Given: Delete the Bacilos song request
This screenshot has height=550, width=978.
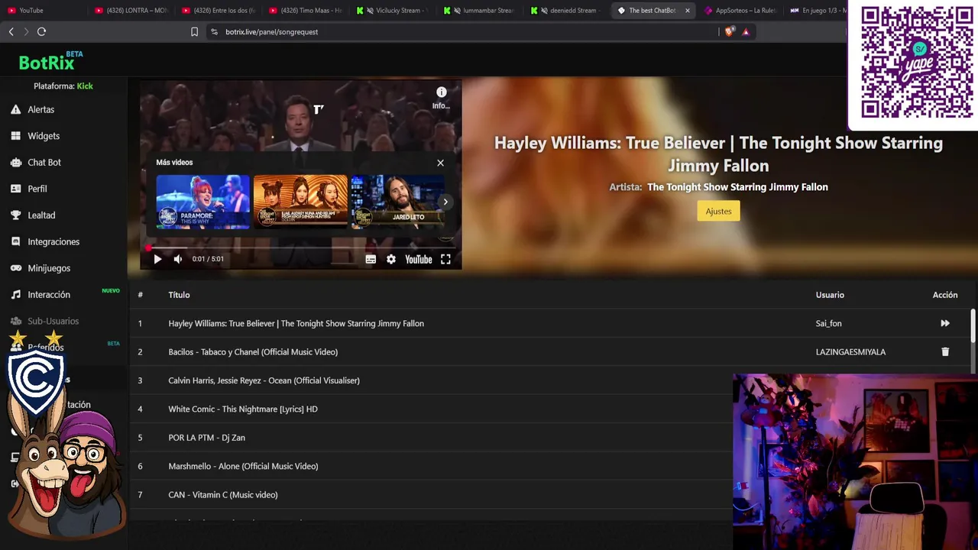Looking at the screenshot, I should pyautogui.click(x=945, y=352).
